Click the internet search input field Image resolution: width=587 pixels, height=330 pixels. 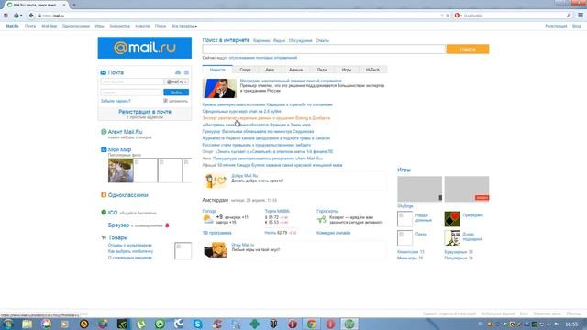coord(324,49)
